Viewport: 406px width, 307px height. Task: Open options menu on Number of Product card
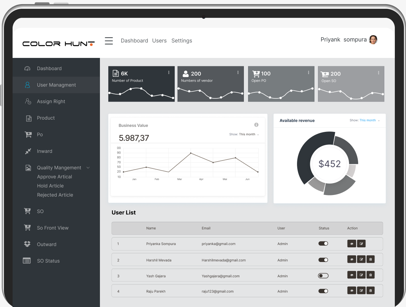169,73
